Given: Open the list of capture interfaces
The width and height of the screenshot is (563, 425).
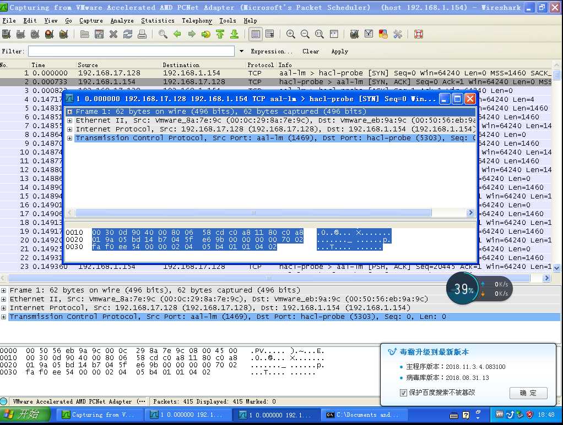Looking at the screenshot, I should coord(7,34).
